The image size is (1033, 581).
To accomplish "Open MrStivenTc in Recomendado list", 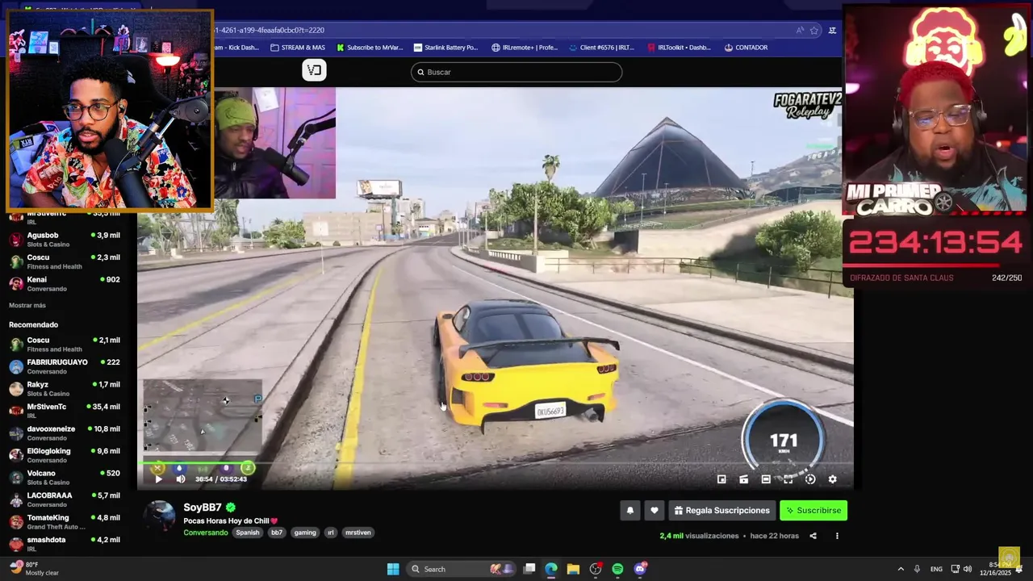I will [65, 411].
